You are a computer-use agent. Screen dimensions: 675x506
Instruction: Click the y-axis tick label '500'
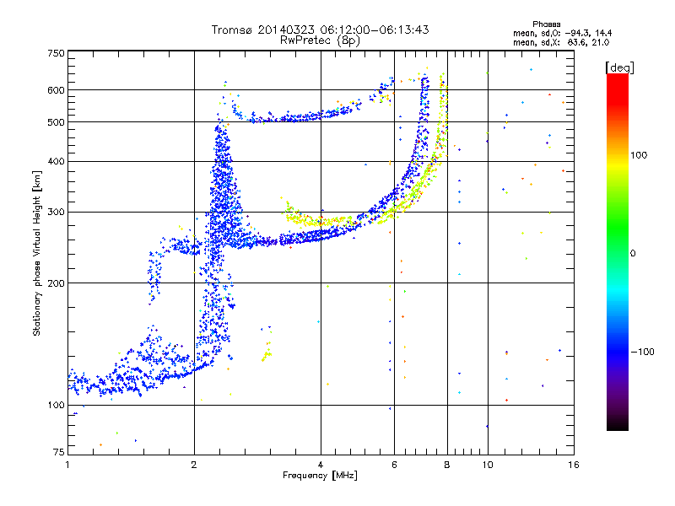(57, 122)
